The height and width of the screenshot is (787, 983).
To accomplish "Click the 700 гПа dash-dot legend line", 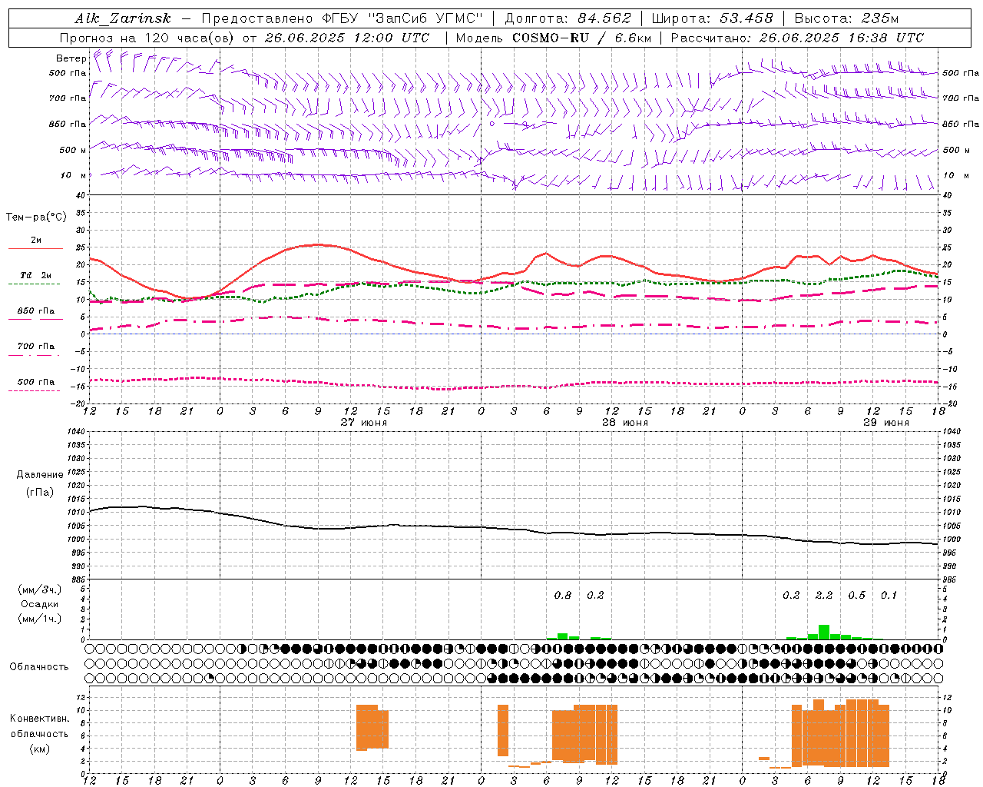I will [x=34, y=354].
